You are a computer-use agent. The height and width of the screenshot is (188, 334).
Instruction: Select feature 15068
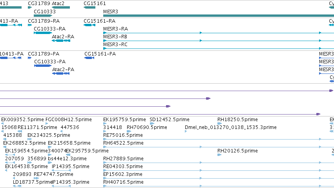point(9,127)
